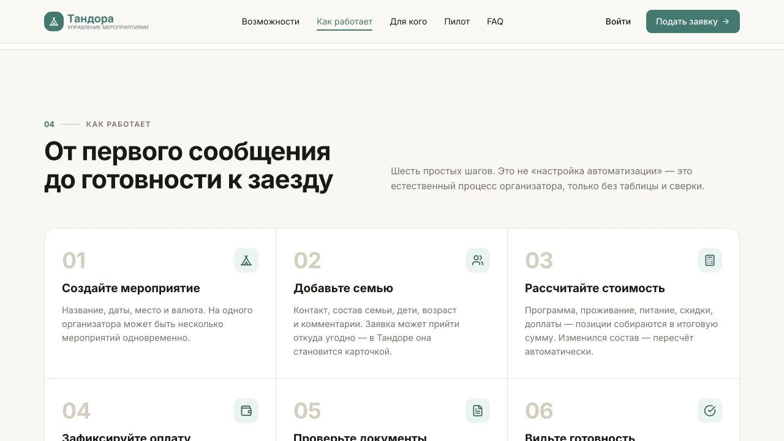784x441 pixels.
Task: Click the large number 03
Action: 539,260
